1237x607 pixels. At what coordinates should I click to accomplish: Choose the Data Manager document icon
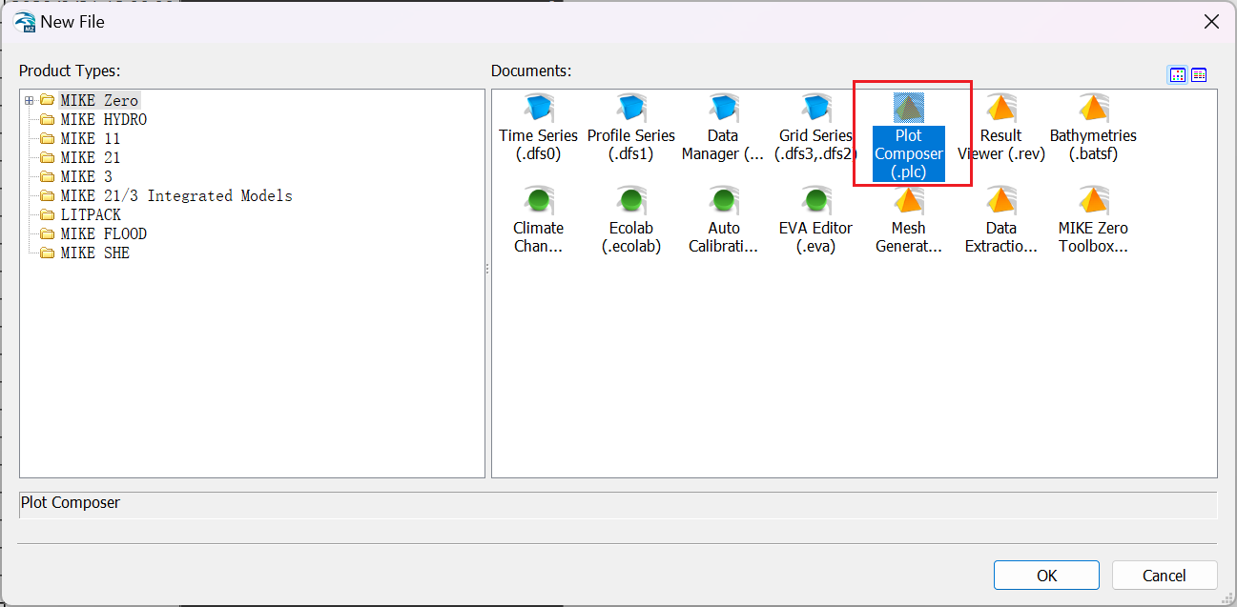click(x=723, y=108)
